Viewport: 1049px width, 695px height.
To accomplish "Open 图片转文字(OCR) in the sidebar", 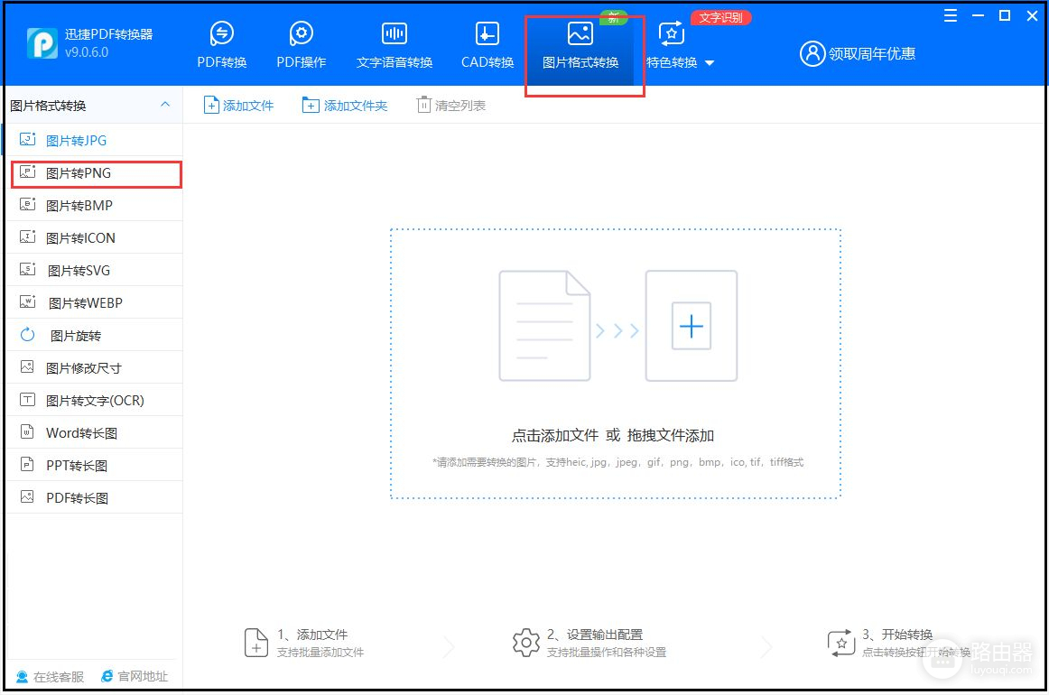I will [x=95, y=401].
